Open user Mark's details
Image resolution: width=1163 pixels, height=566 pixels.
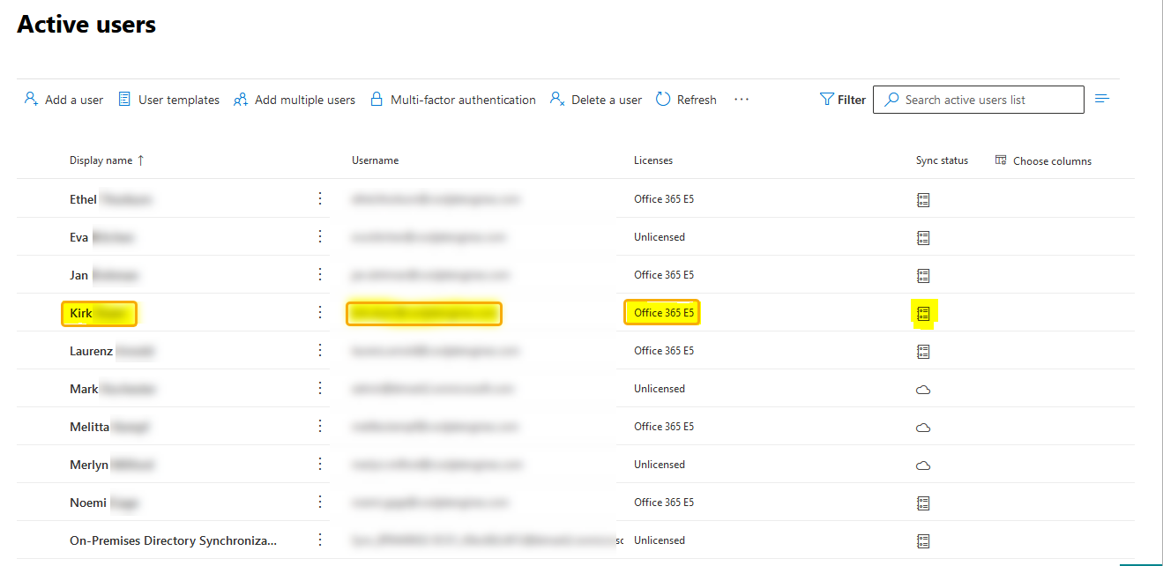(x=113, y=389)
